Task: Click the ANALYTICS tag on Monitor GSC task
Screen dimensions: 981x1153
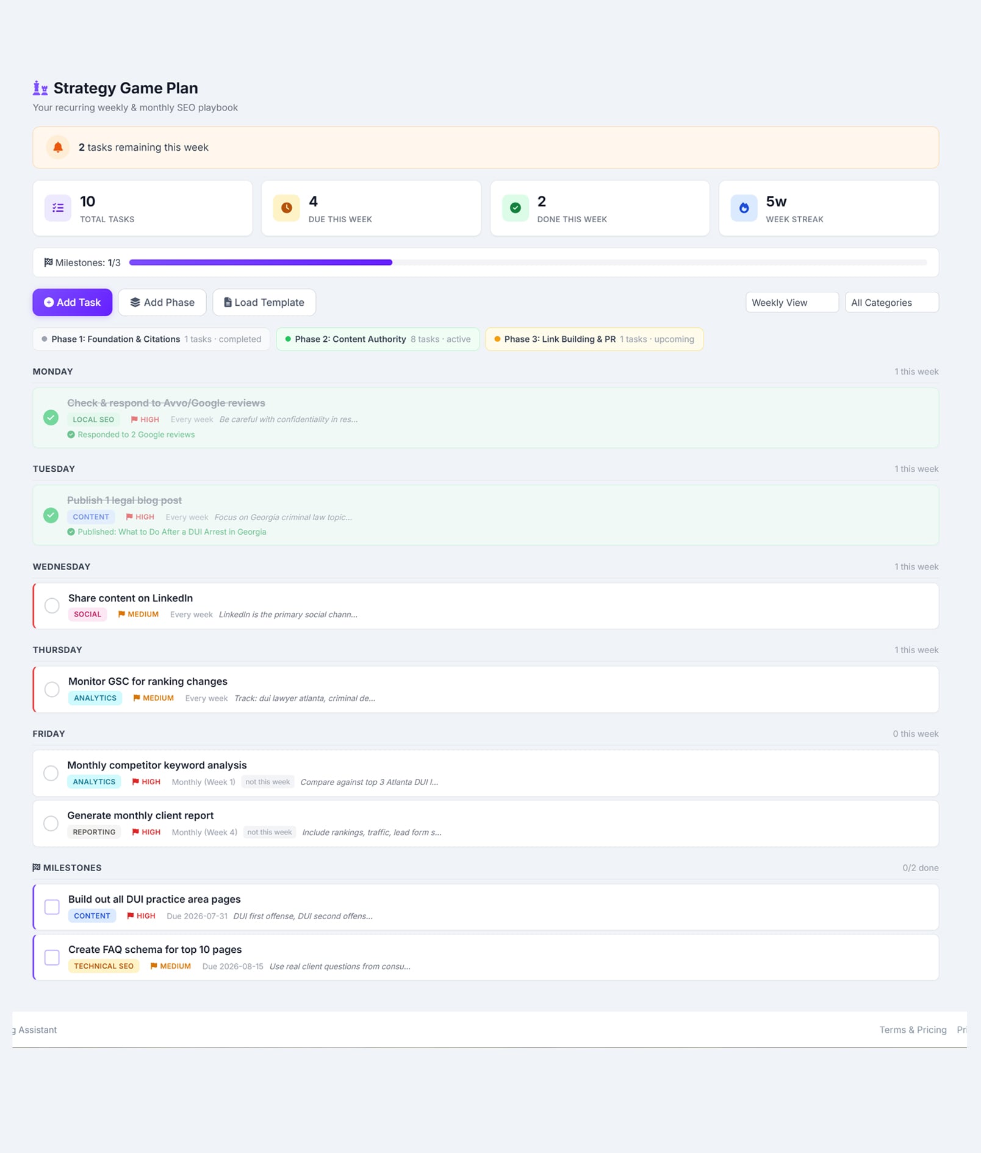Action: [95, 698]
